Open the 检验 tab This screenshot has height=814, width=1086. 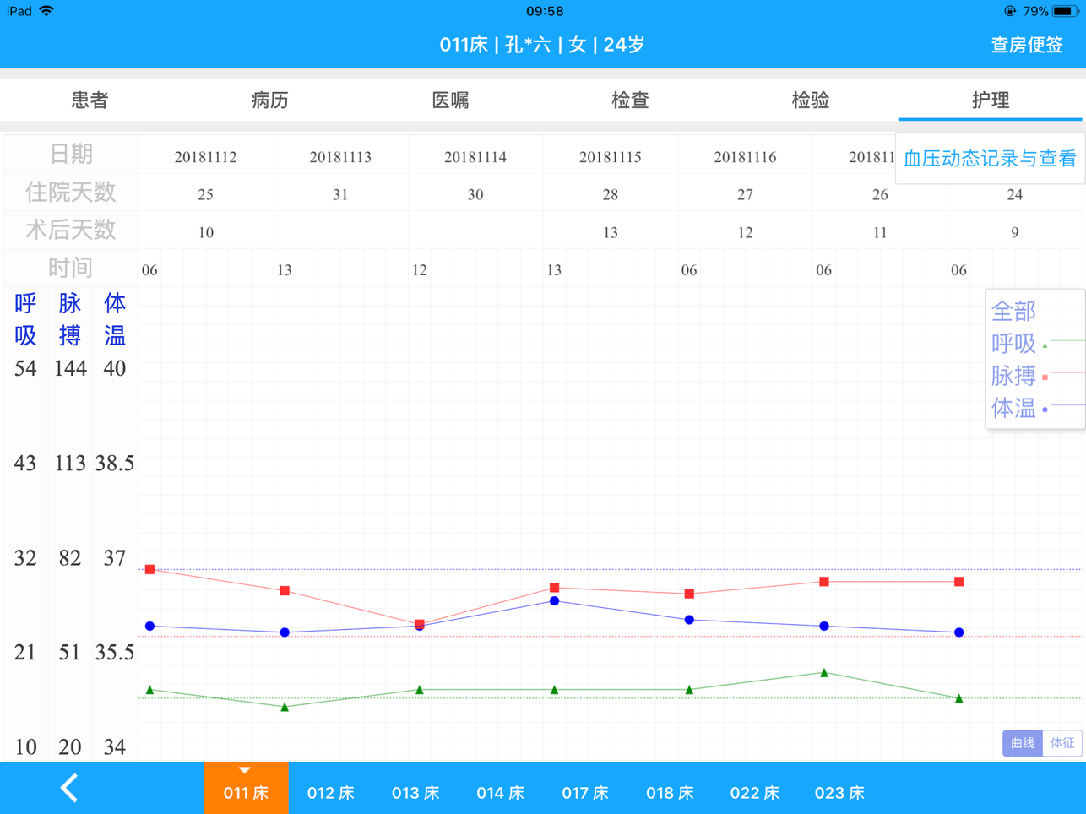pos(810,100)
